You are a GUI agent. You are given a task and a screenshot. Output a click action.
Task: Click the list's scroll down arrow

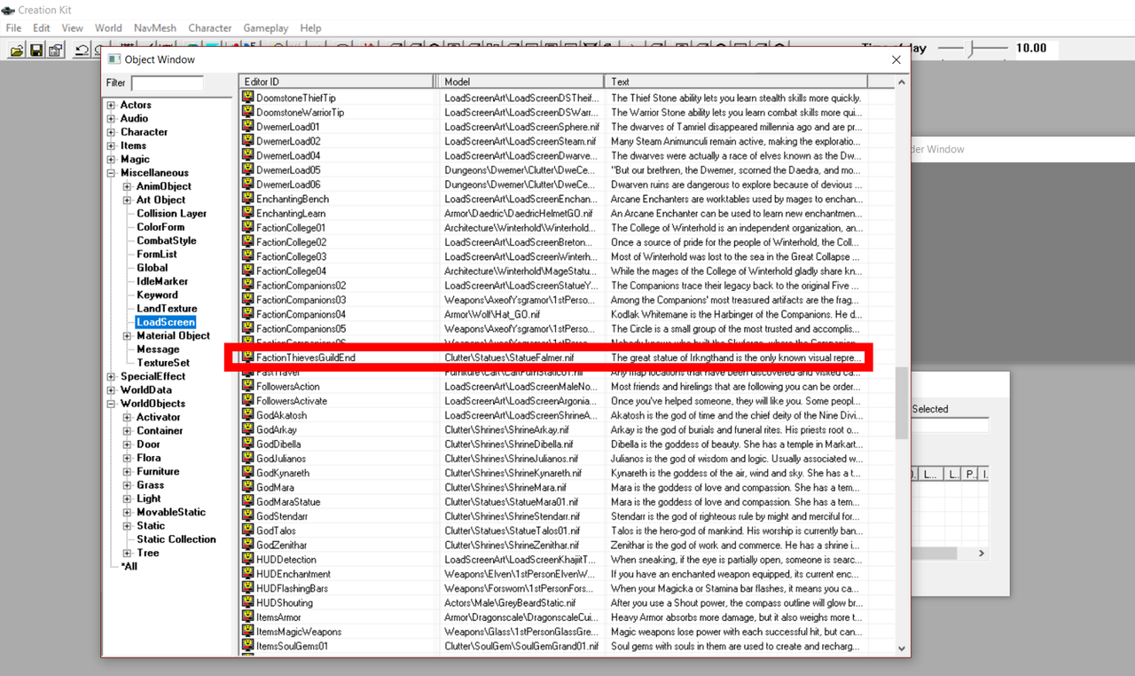tap(902, 648)
